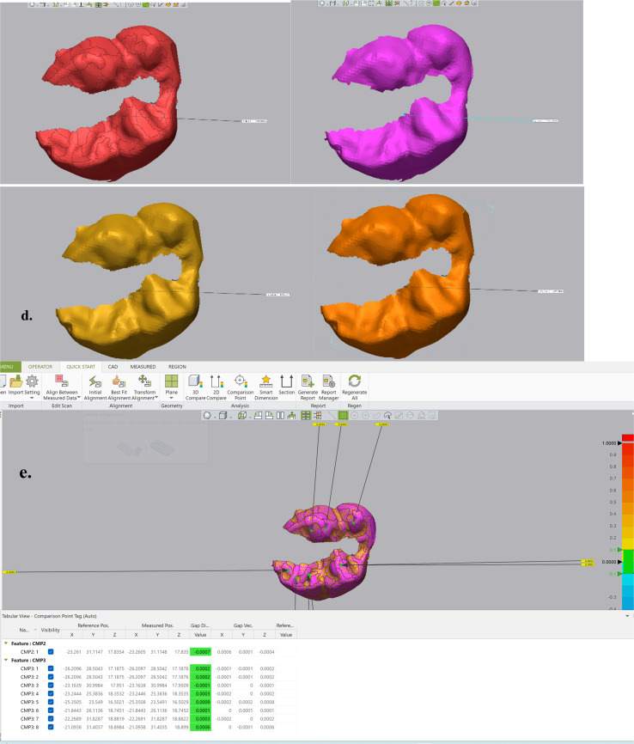Uncheck visibility for CMP2: 1
Screen dimensions: 634x744
(x=51, y=652)
